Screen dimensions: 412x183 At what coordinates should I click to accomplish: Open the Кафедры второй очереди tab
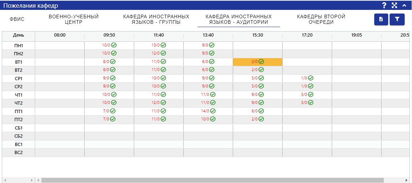[321, 19]
